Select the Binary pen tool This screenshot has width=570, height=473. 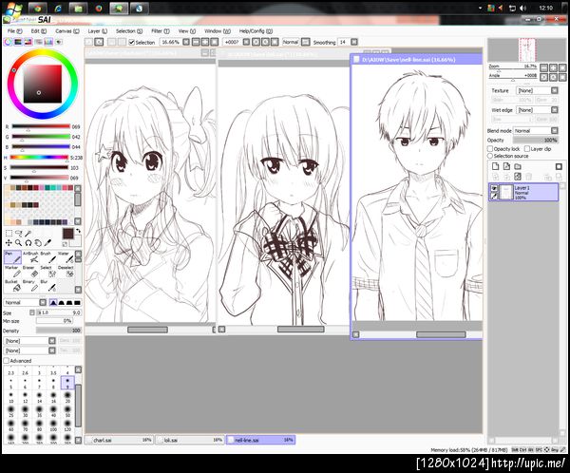pos(30,286)
